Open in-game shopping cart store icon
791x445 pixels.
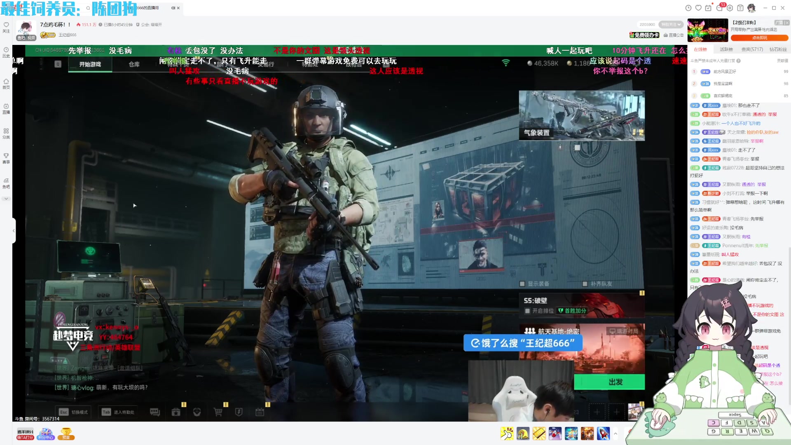point(218,412)
